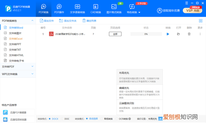Screen dimensions: 206x123
Task: Open the 文字语音转换 tab
Action: [77, 9]
